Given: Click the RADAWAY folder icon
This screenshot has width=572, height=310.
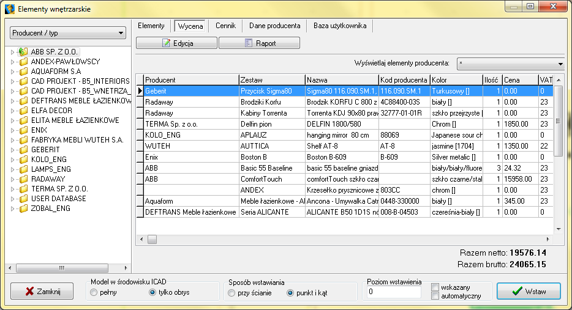Looking at the screenshot, I should click(x=23, y=179).
